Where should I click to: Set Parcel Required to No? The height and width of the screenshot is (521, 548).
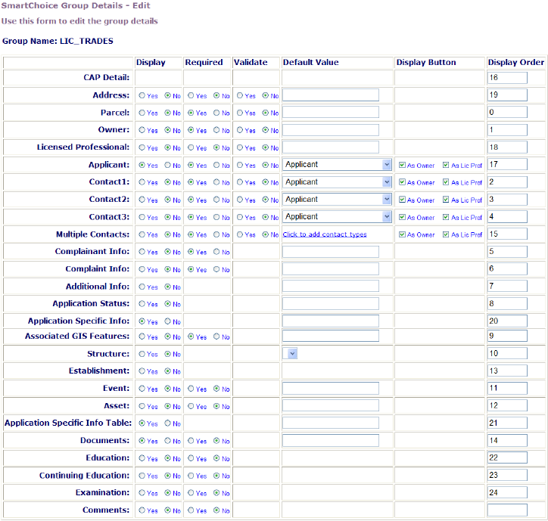(x=216, y=113)
